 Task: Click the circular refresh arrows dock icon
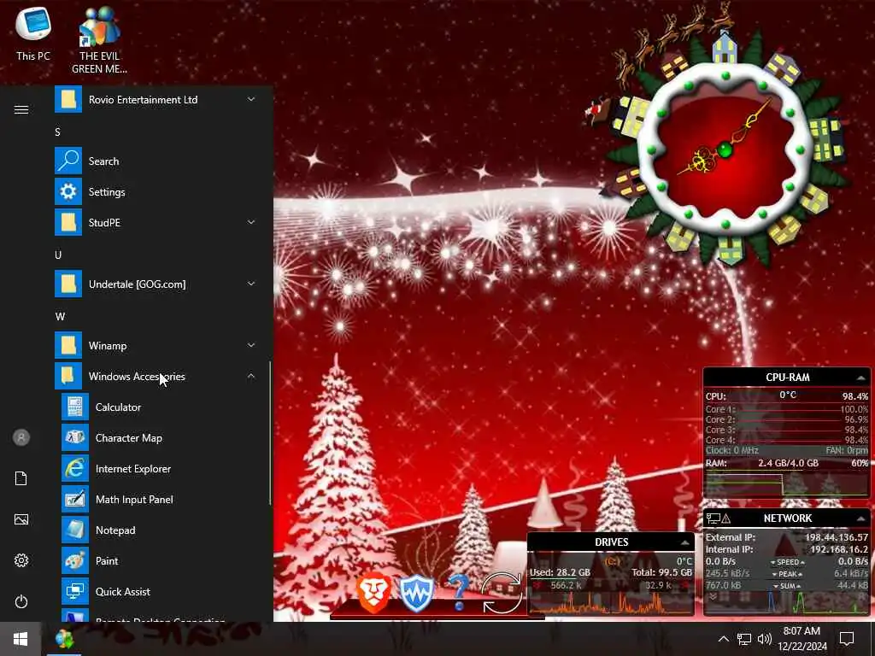501,594
